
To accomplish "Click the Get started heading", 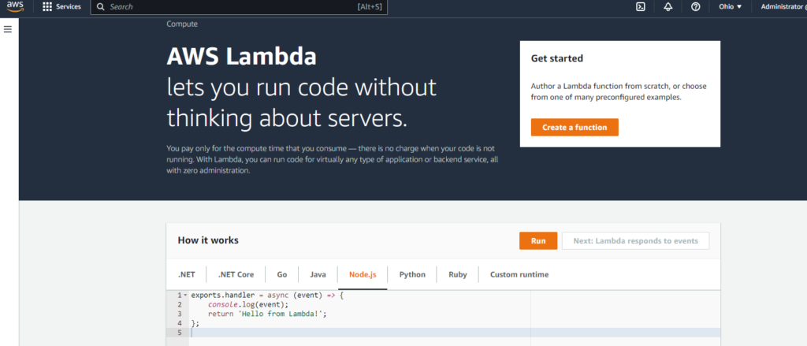I will pos(557,58).
